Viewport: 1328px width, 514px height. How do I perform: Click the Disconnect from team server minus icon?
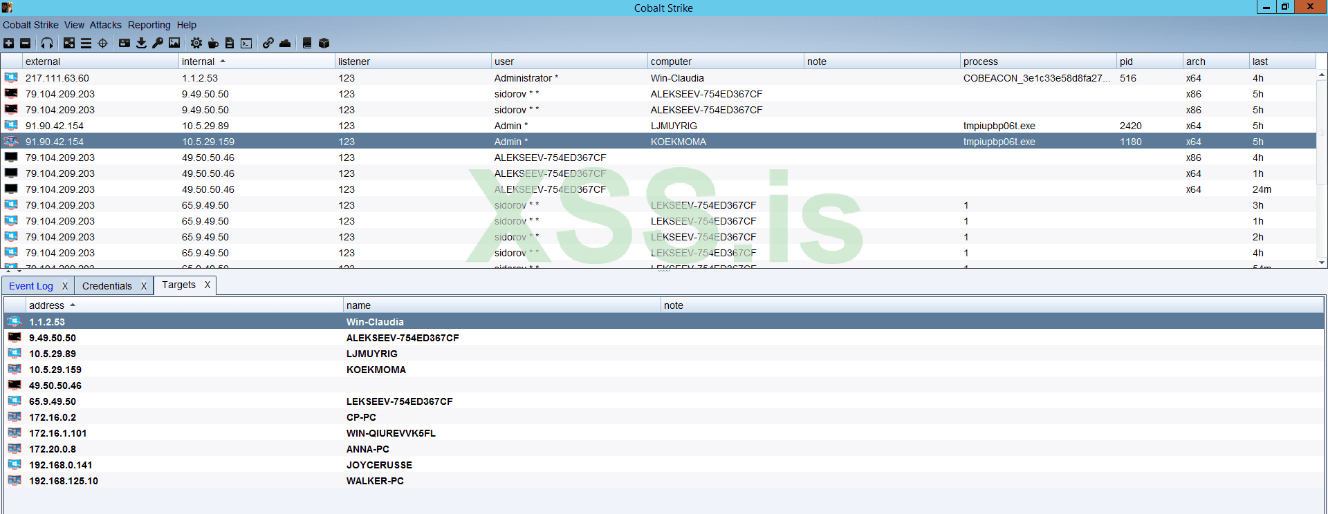pyautogui.click(x=26, y=44)
